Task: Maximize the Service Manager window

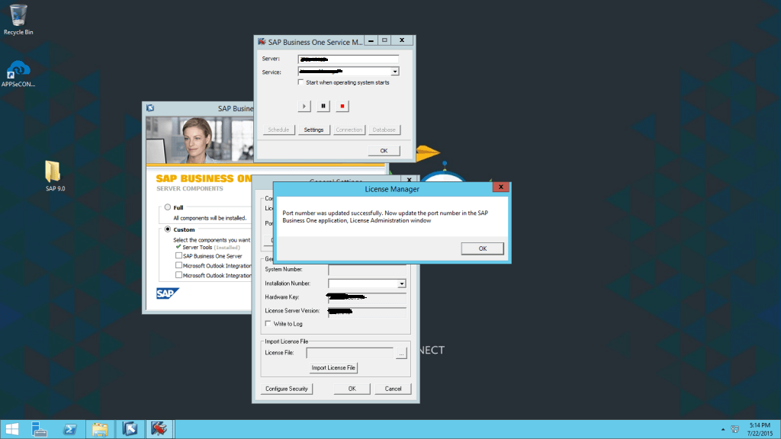Action: pyautogui.click(x=384, y=40)
